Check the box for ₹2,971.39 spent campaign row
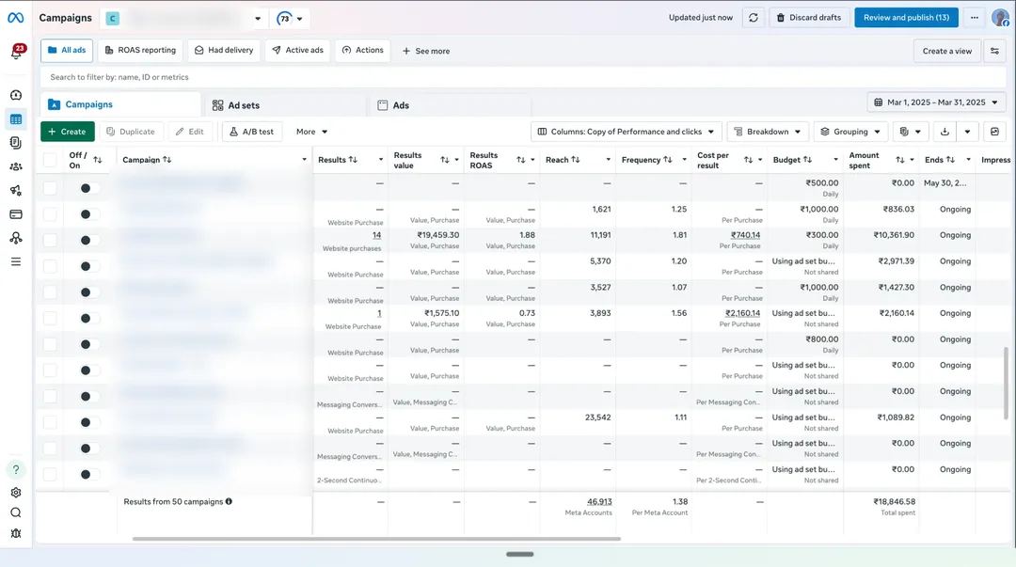Image resolution: width=1016 pixels, height=567 pixels. 50,266
